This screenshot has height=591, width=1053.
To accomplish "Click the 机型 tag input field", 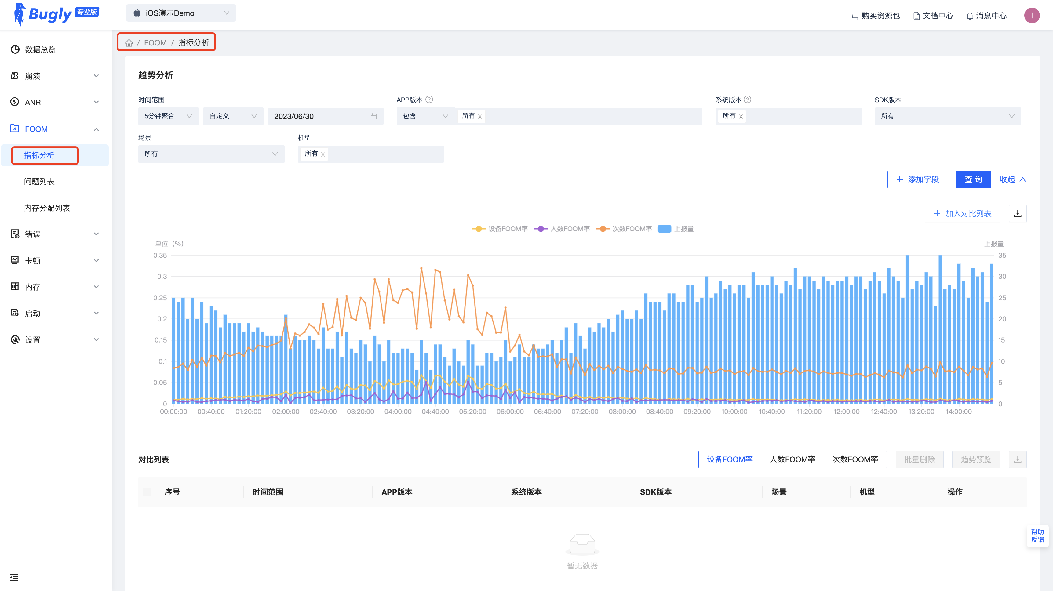I will 371,154.
